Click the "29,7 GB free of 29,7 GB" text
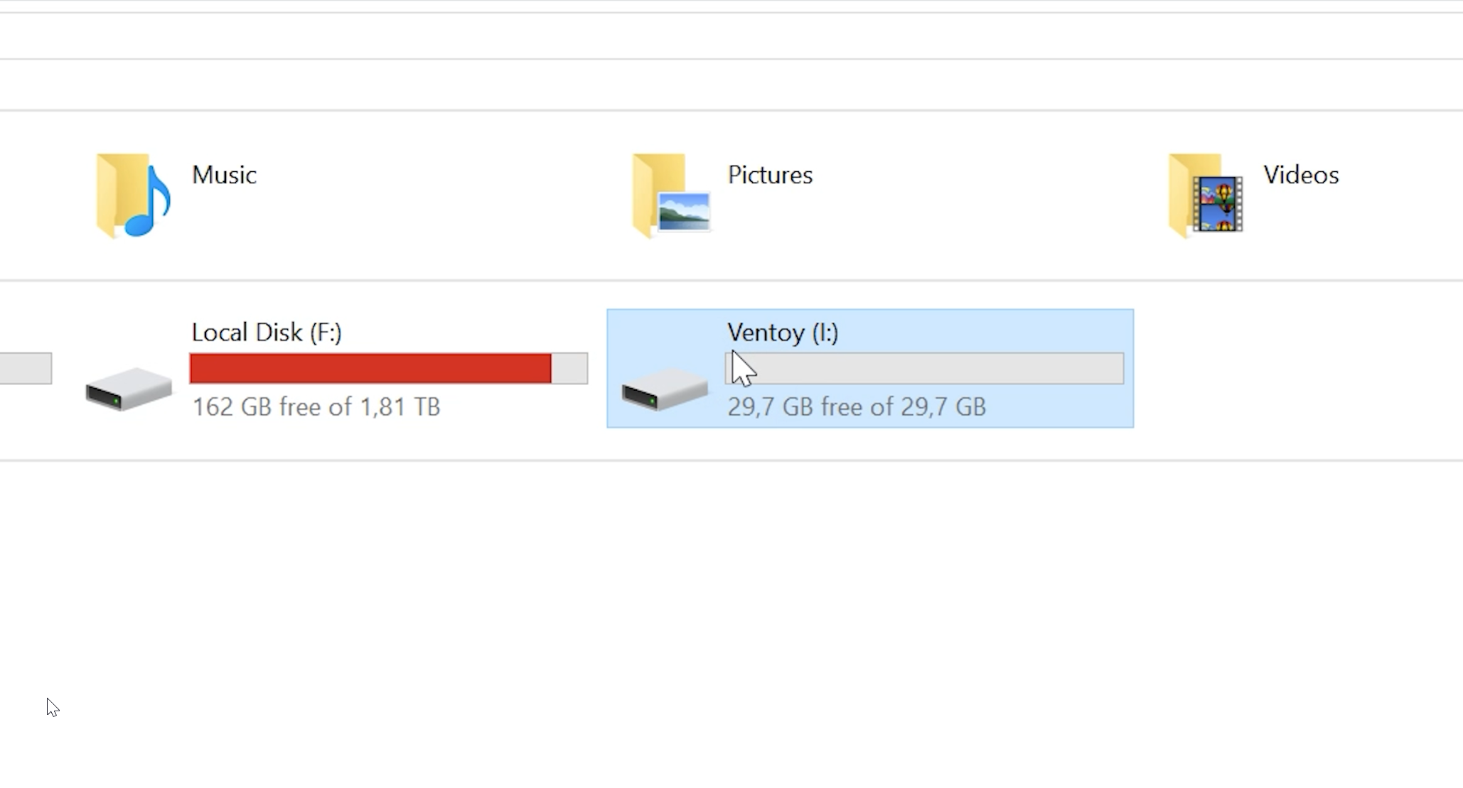This screenshot has width=1463, height=788. pos(857,406)
